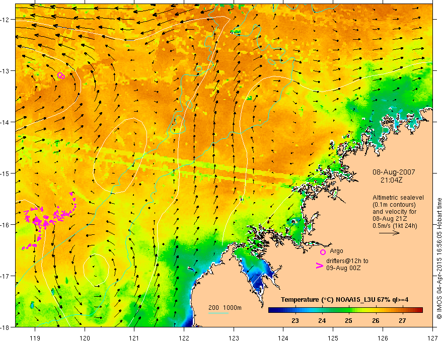The image size is (443, 342).
Task: Click the longitude axis label 121
Action: coord(134,338)
